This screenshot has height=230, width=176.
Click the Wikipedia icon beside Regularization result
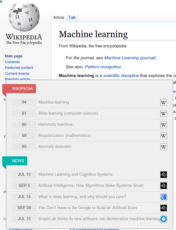tap(163, 136)
